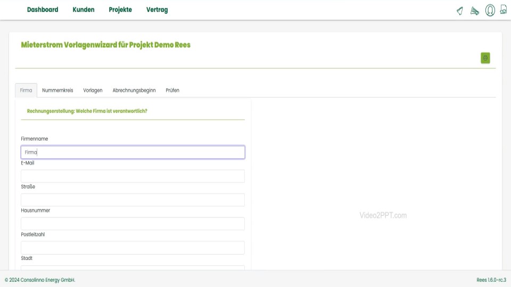Click the Rees 1.6.0-rc.3 version text

click(491, 280)
